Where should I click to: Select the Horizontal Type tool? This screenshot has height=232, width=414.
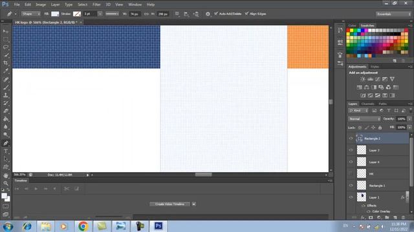(6, 151)
